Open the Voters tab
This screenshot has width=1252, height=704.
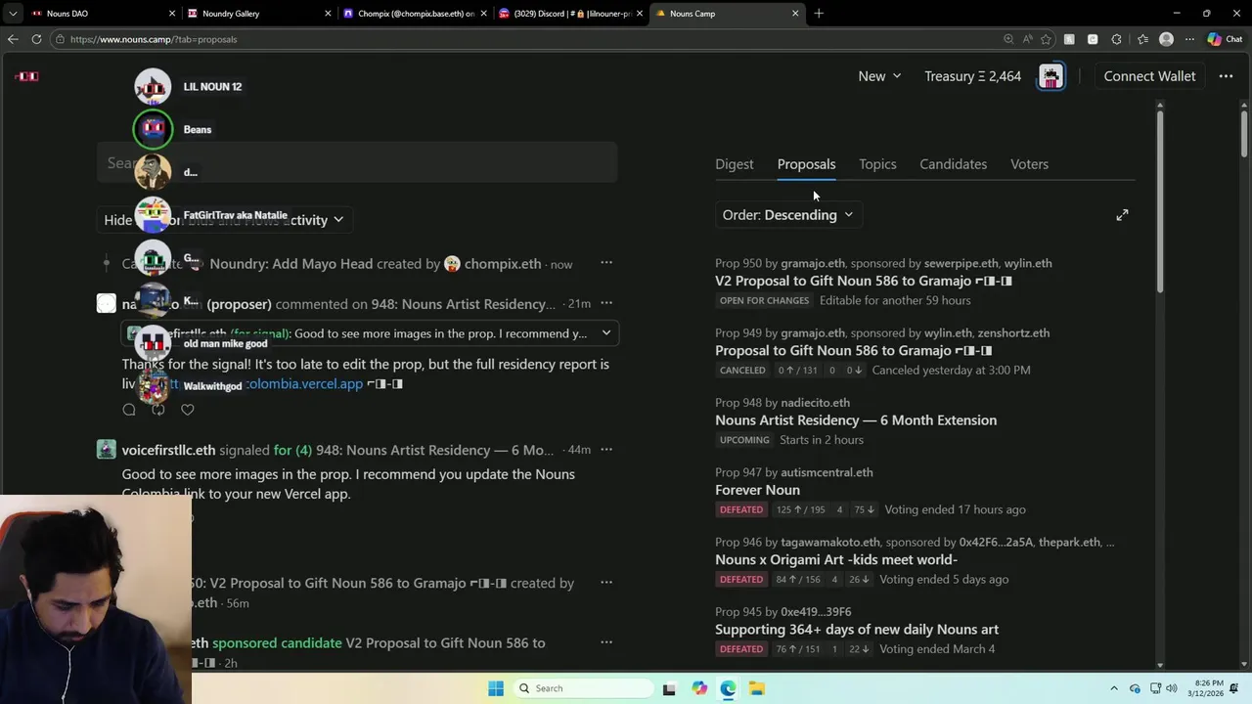pyautogui.click(x=1029, y=164)
